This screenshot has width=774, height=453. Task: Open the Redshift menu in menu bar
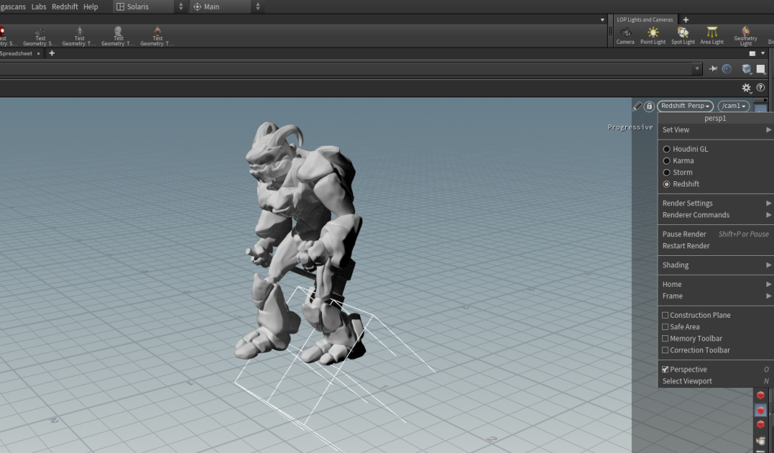pyautogui.click(x=64, y=7)
